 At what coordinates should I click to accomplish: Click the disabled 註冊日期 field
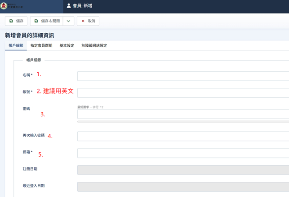(x=183, y=170)
